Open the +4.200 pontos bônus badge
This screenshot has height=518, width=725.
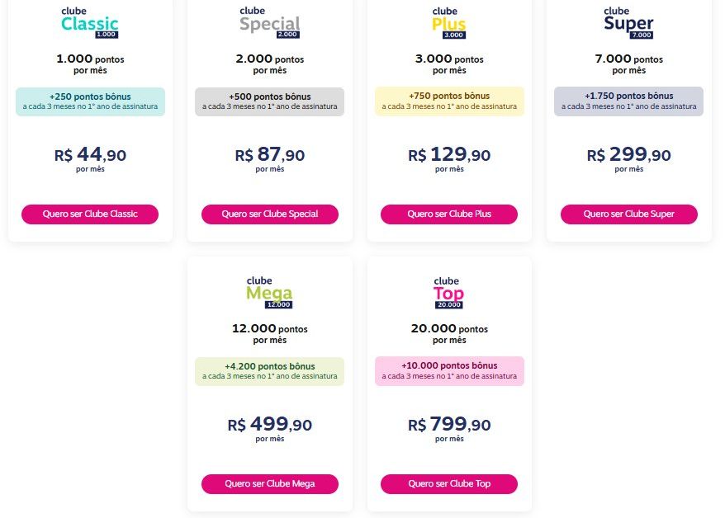(269, 371)
